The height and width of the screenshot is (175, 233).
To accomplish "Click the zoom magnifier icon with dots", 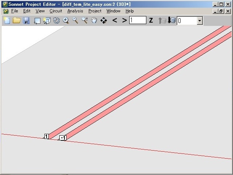I will click(85, 20).
